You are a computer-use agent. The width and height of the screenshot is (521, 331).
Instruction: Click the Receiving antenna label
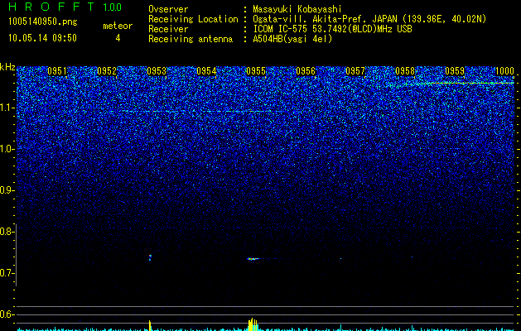(191, 39)
